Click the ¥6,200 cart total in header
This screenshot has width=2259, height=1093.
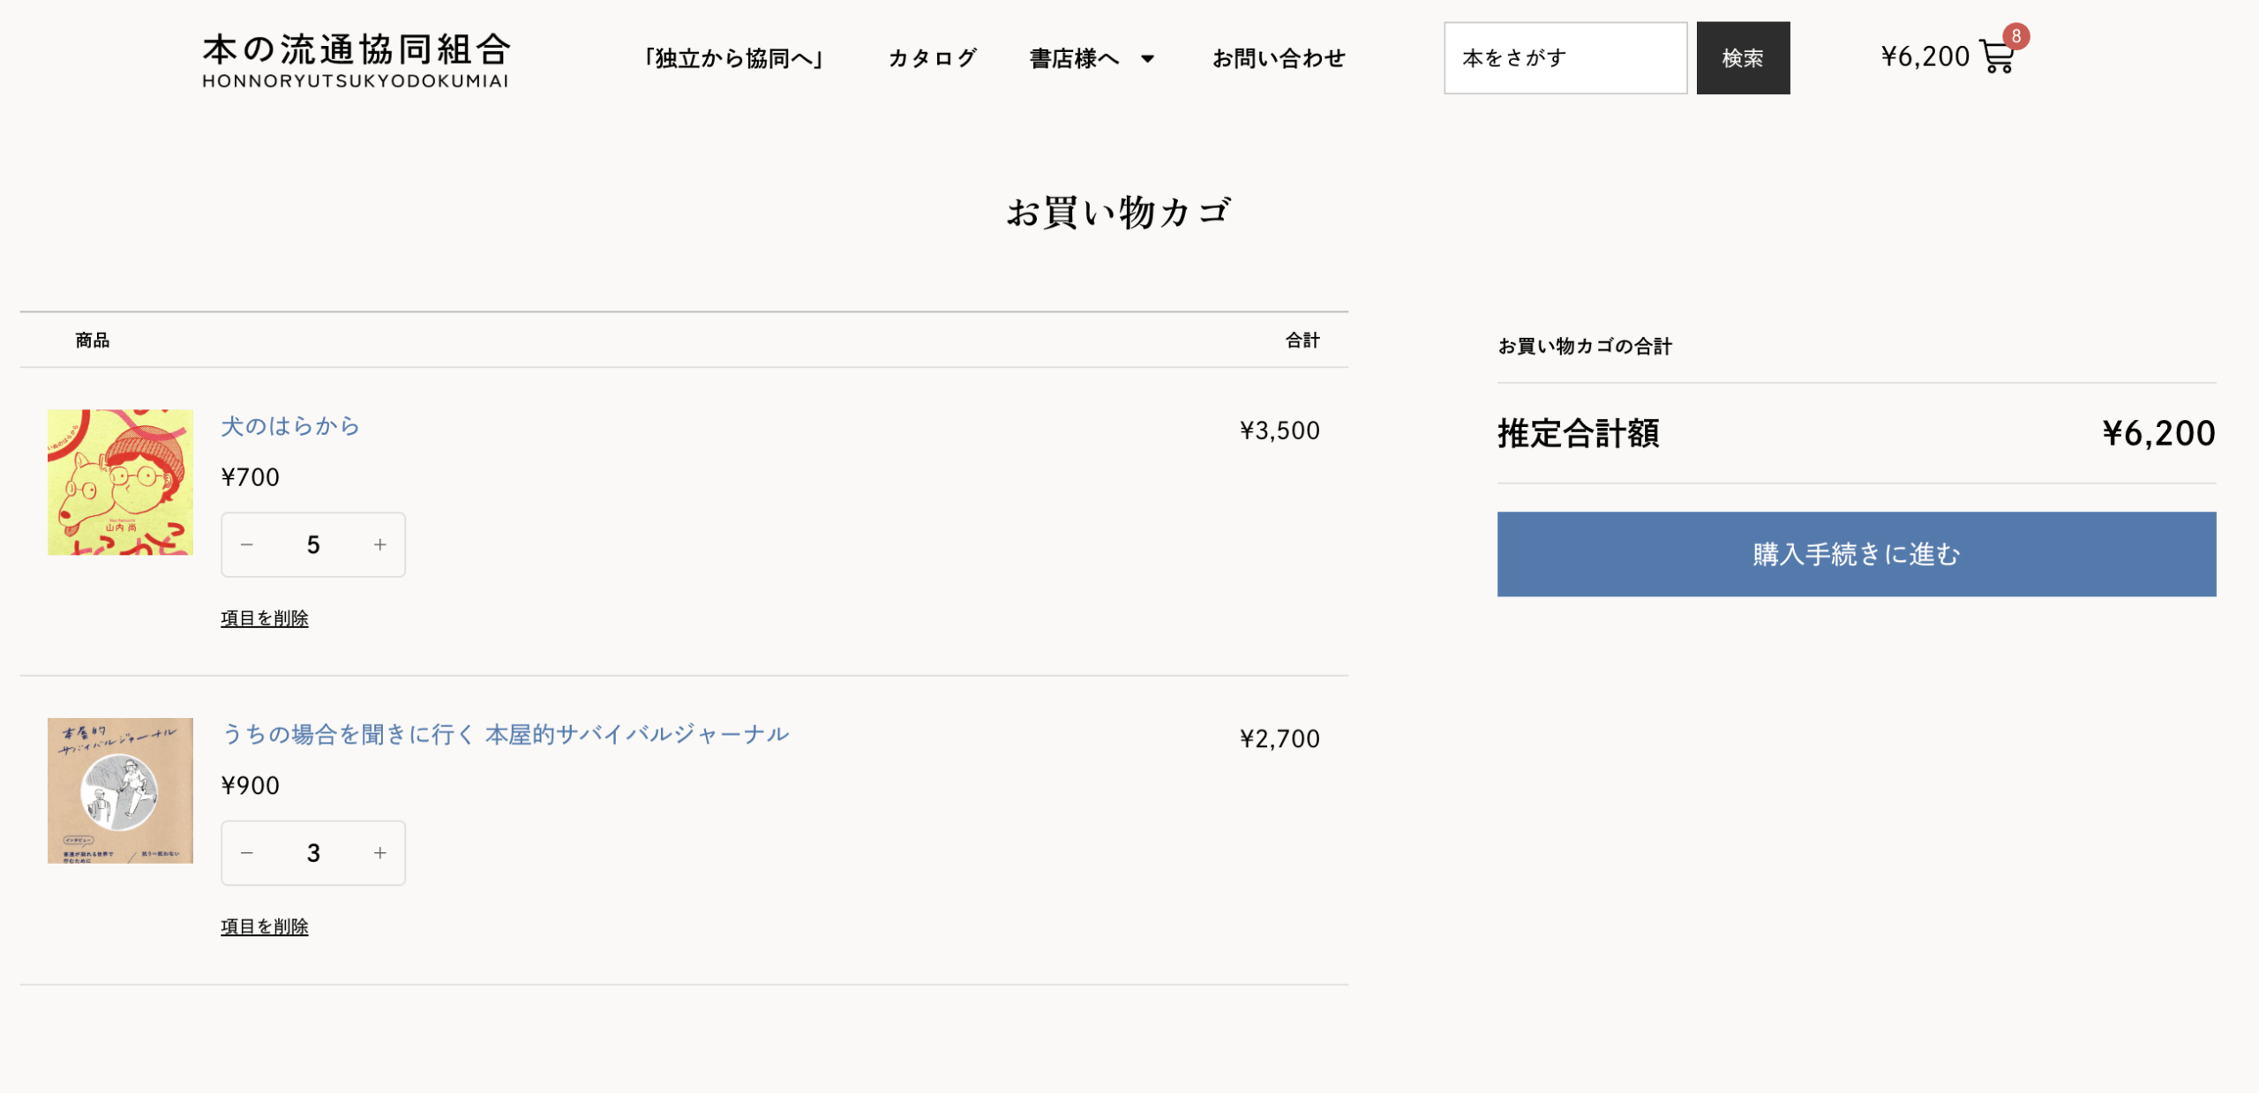pos(1925,57)
